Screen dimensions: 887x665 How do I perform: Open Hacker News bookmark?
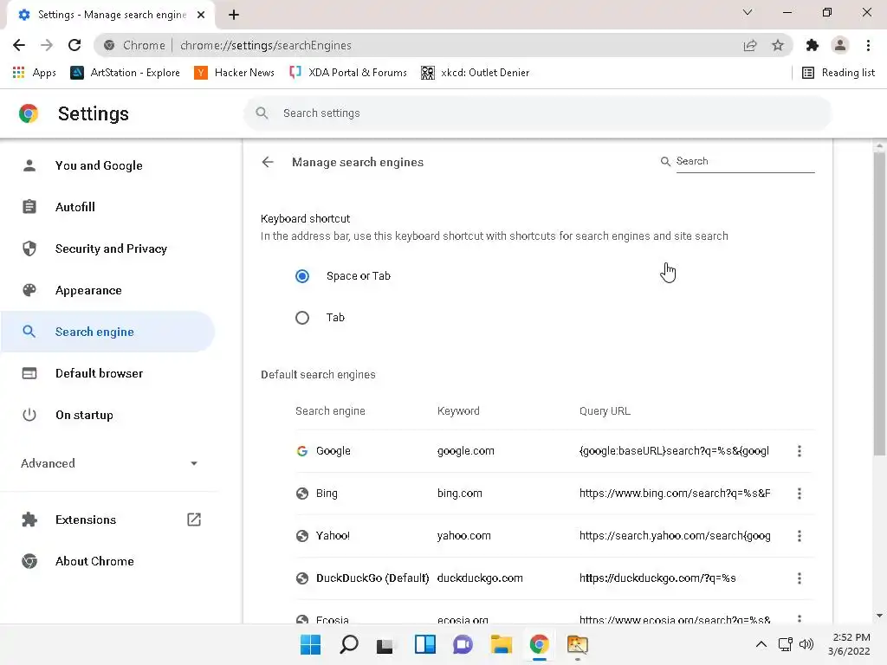tap(234, 73)
